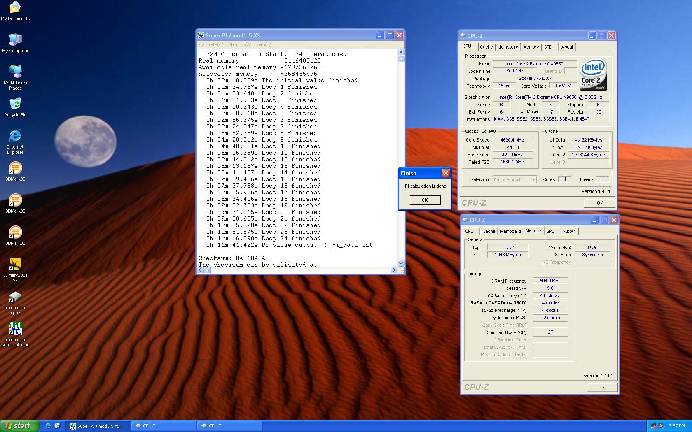Select About tab in bottom CPU-Z window
Viewport: 692px width, 432px height.
coord(570,231)
